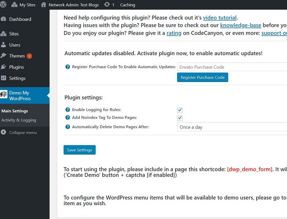The image size is (287, 219).
Task: Open Main Settings submenu item
Action: click(15, 111)
